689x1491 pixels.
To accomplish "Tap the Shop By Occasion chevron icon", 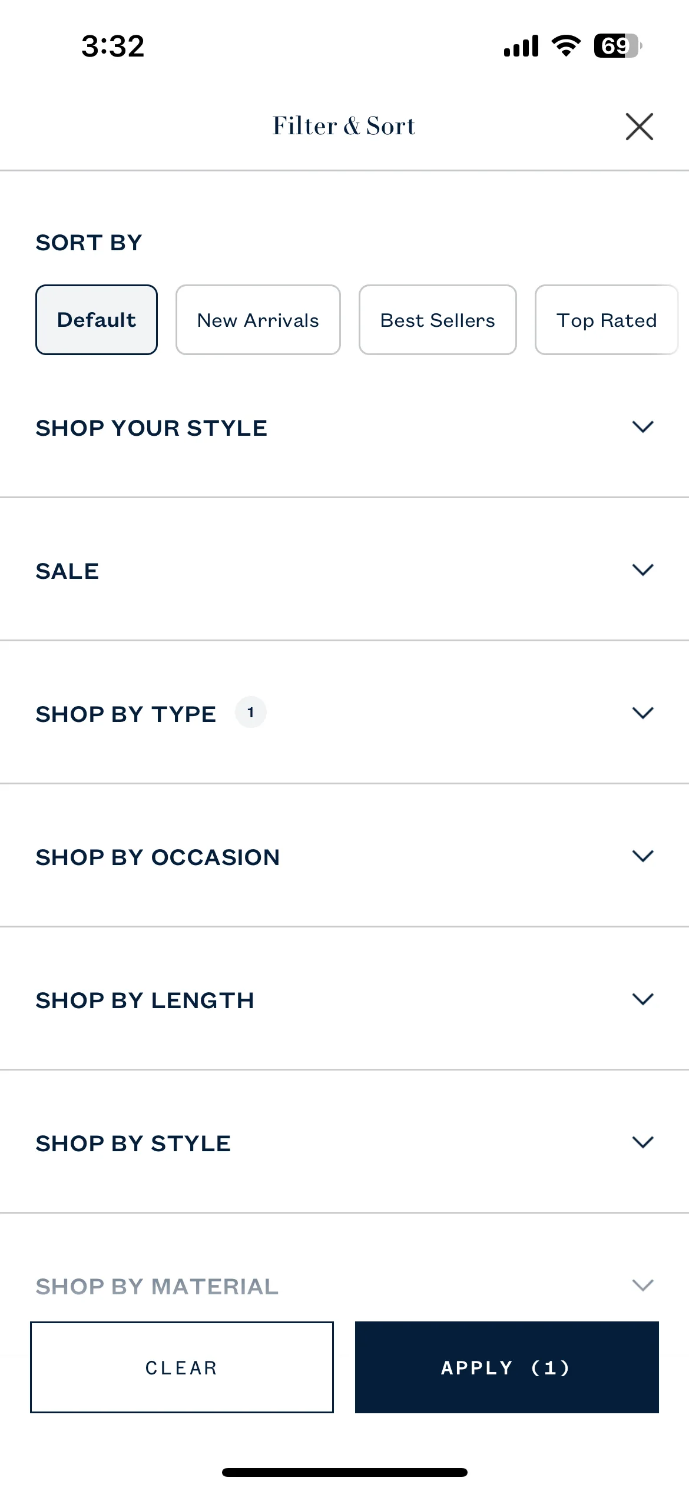I will pos(642,856).
